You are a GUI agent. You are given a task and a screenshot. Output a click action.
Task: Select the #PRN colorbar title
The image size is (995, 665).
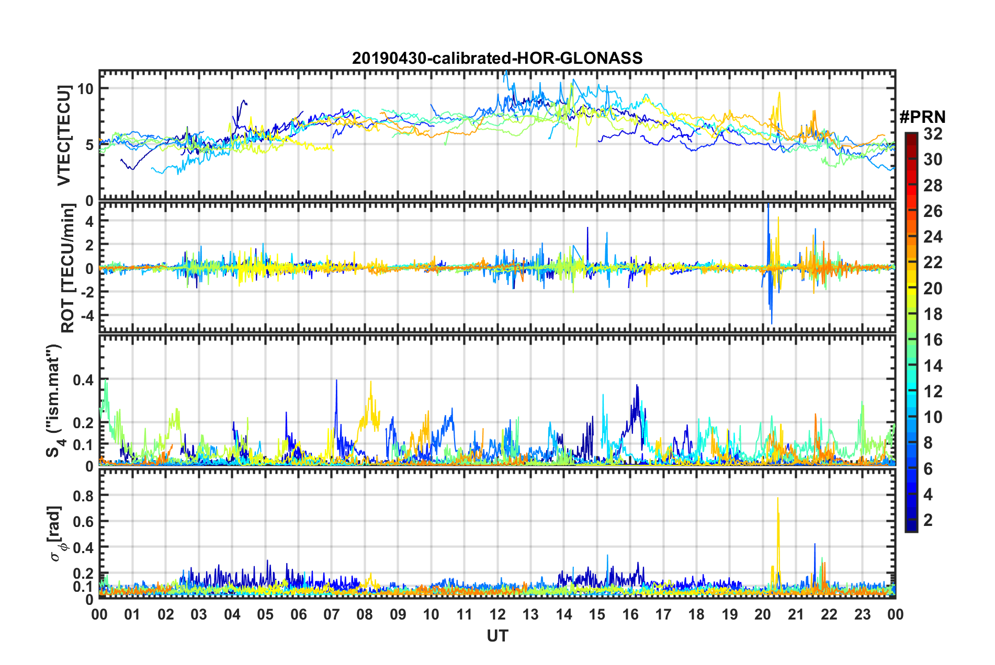point(922,117)
